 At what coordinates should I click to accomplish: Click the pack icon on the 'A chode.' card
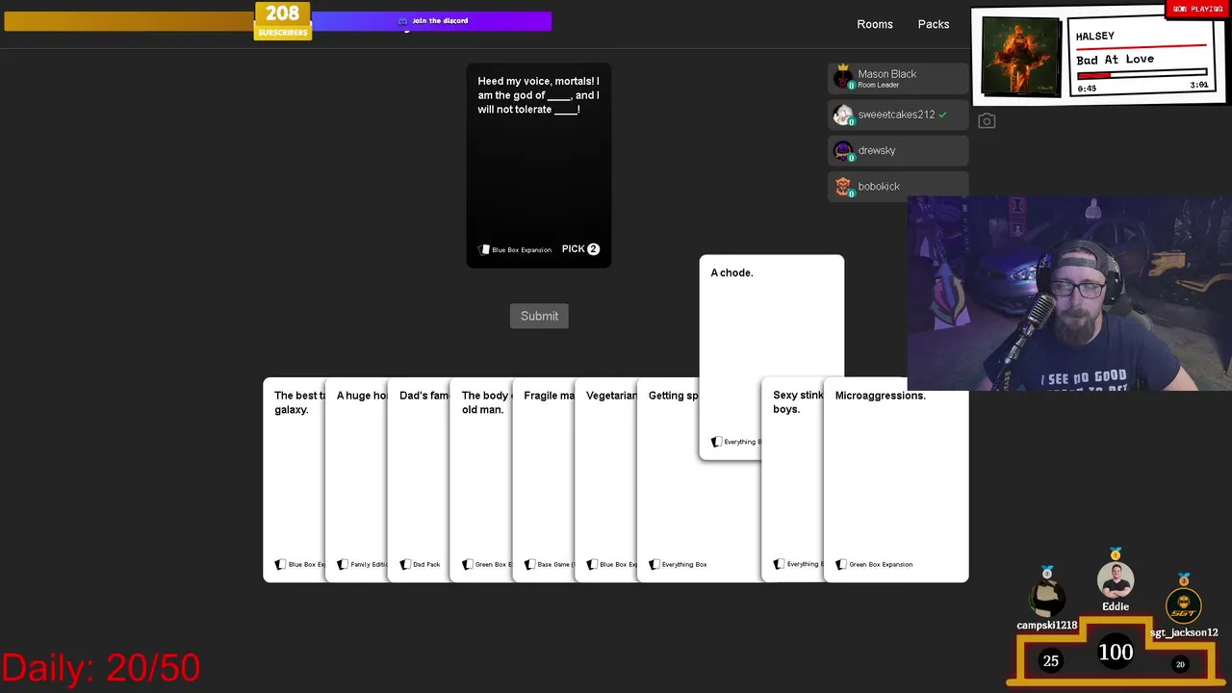(716, 442)
